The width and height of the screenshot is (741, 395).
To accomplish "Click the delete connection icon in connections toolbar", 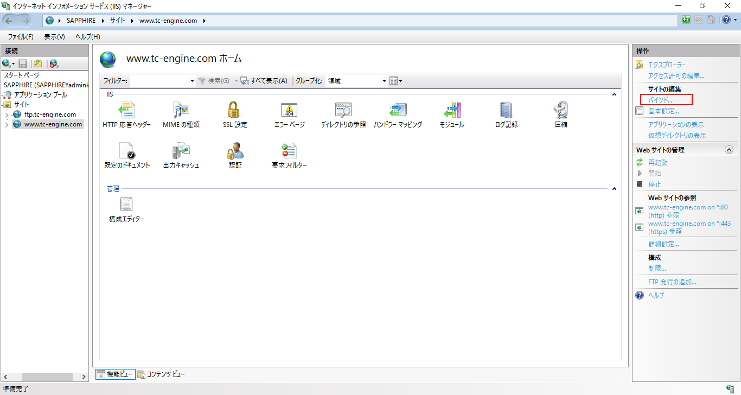I will coord(54,63).
